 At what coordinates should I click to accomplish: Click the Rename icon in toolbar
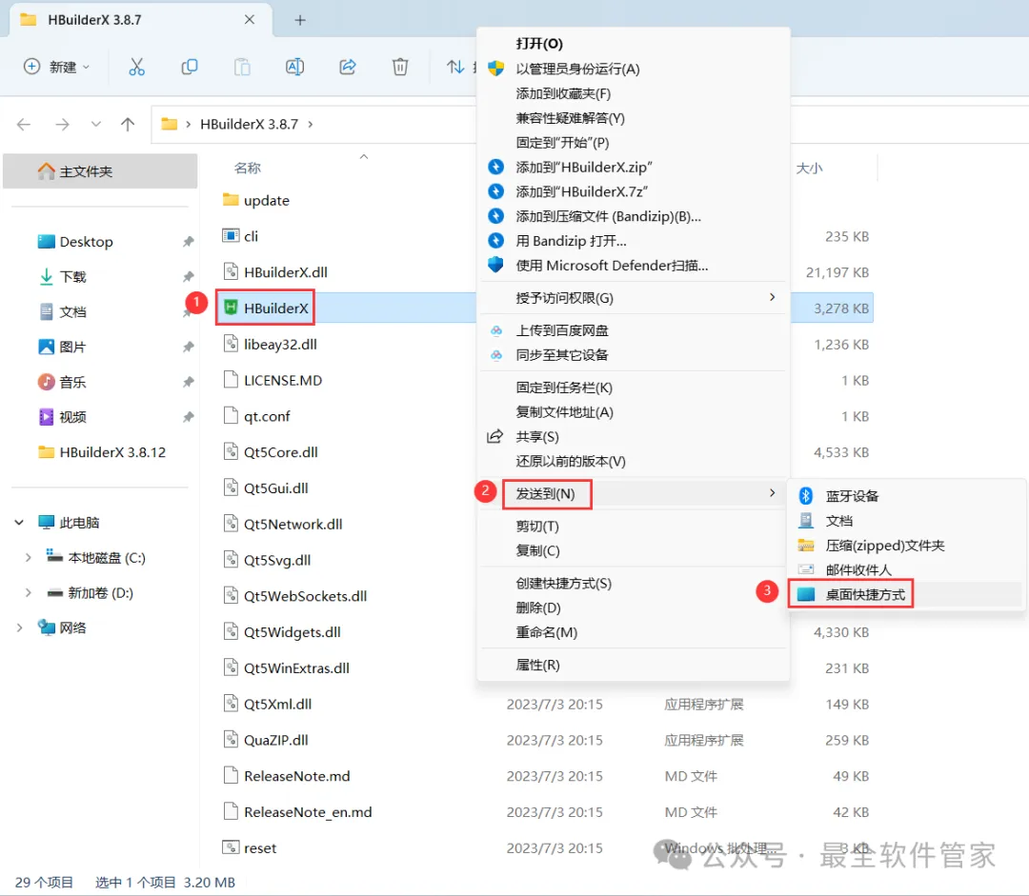click(x=294, y=67)
